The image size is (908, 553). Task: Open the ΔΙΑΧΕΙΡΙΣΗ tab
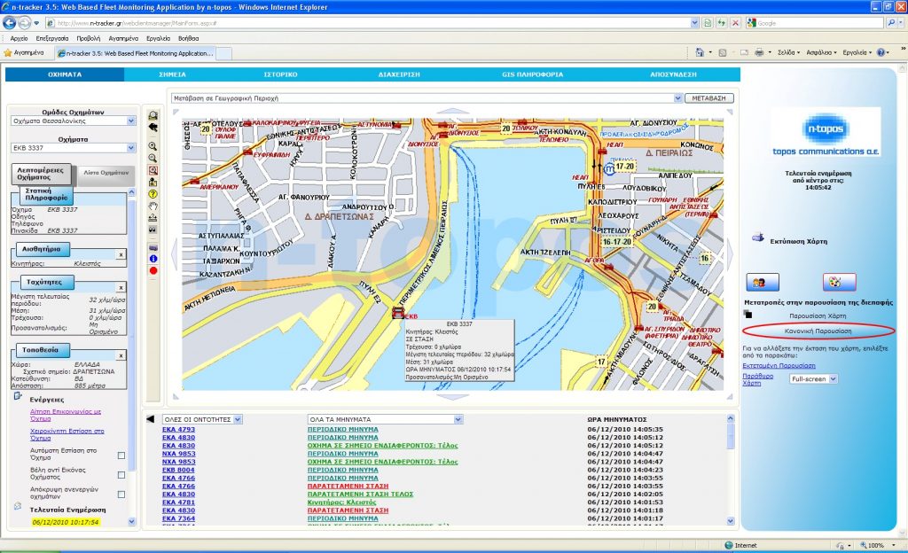pos(399,74)
